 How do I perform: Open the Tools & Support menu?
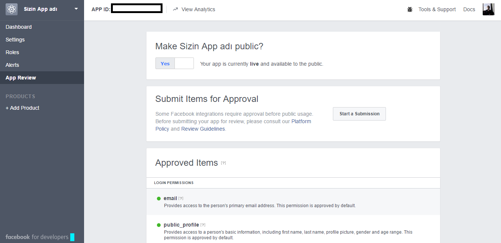[x=437, y=9]
